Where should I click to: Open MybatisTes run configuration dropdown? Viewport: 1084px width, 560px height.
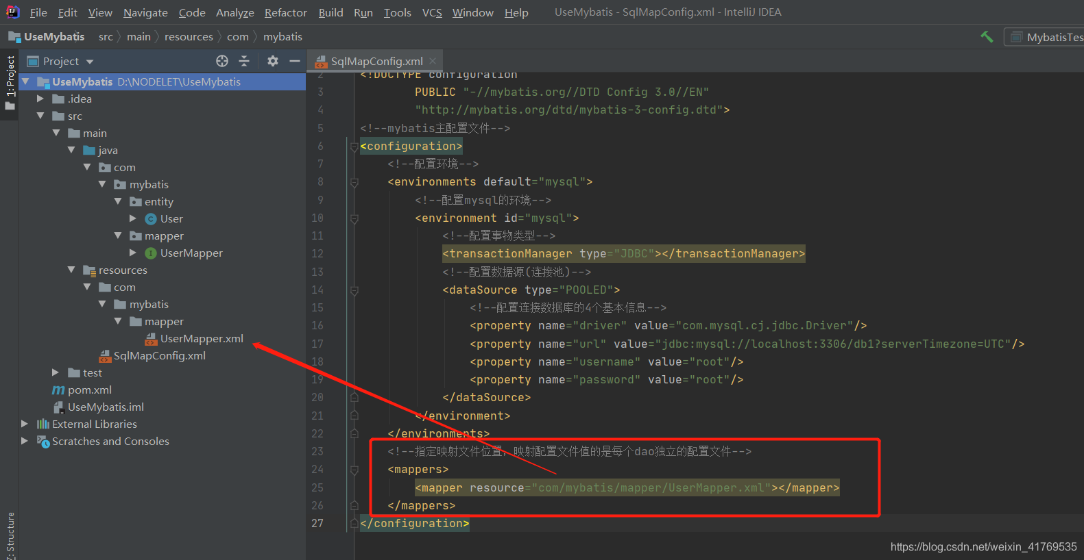1044,37
